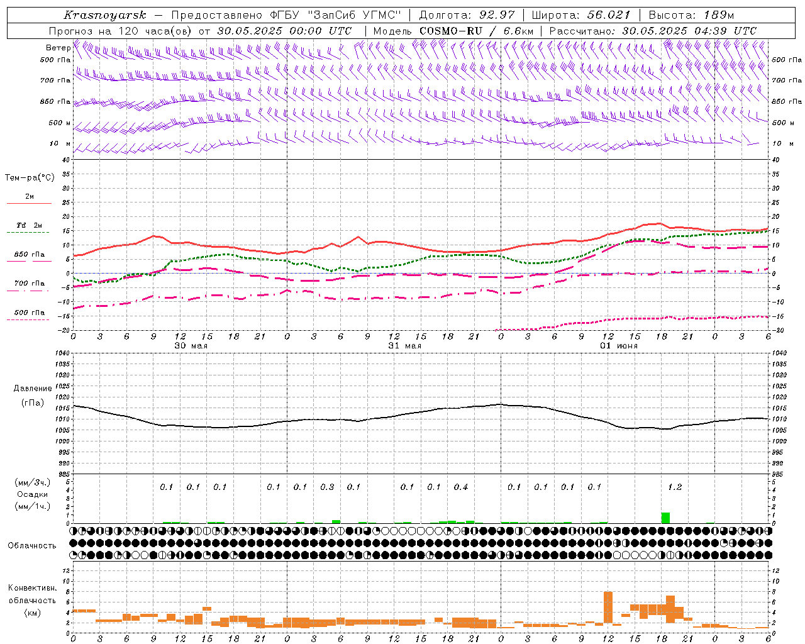
Task: Click the 0.3 precipitation amount
Action: point(327,487)
